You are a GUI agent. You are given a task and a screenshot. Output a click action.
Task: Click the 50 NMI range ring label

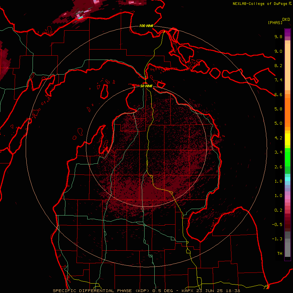click(146, 86)
